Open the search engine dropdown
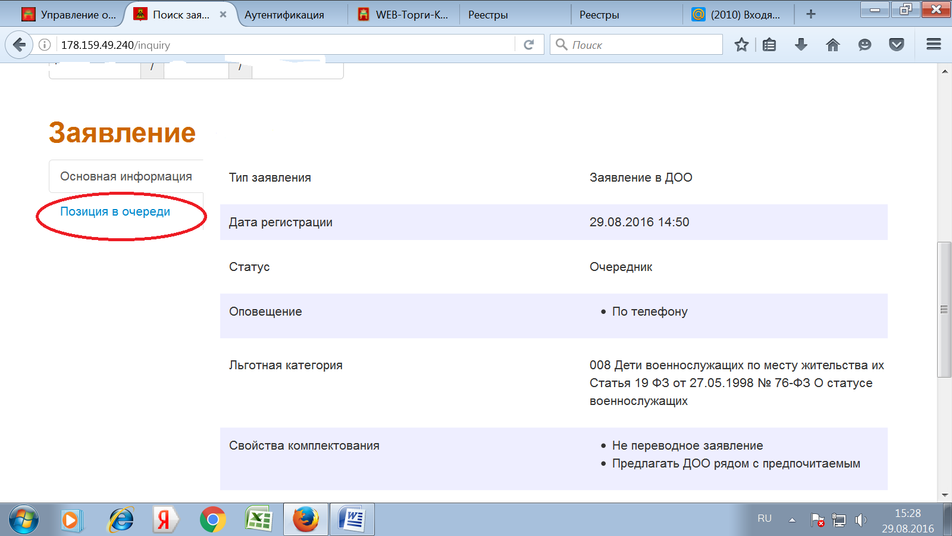Screen dimensions: 952x536 click(x=560, y=44)
